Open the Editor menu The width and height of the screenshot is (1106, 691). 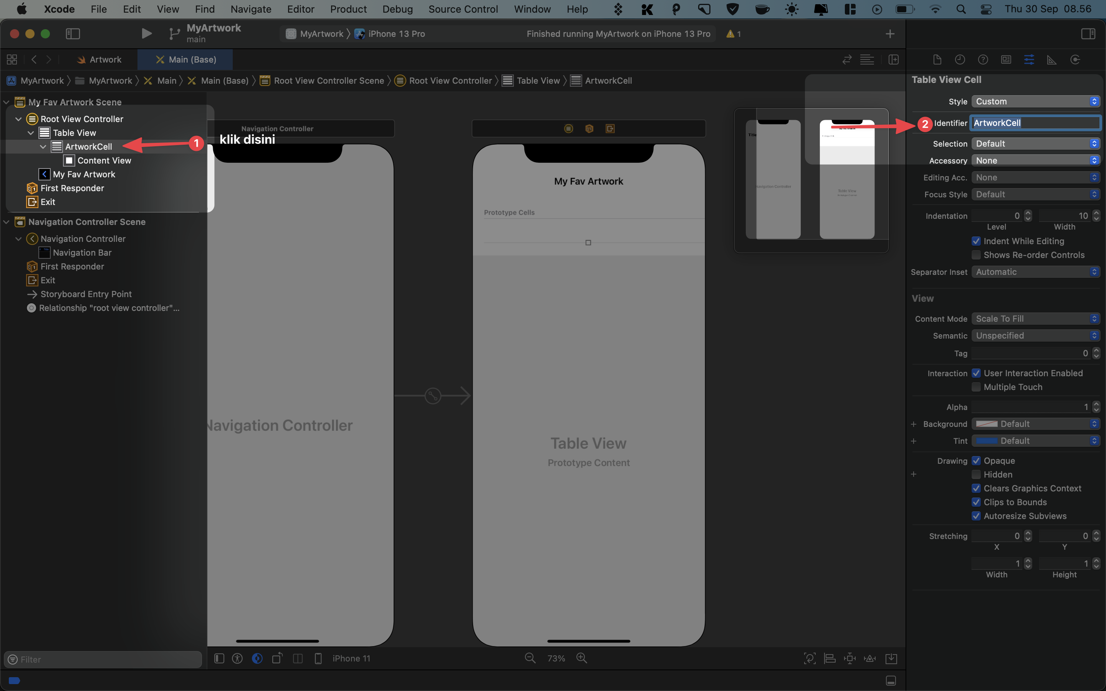click(x=300, y=9)
